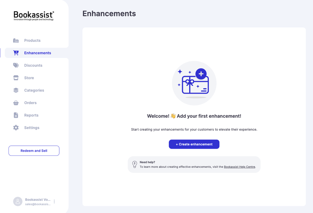This screenshot has width=313, height=213.
Task: Click the Bookassist logo
Action: pyautogui.click(x=34, y=16)
